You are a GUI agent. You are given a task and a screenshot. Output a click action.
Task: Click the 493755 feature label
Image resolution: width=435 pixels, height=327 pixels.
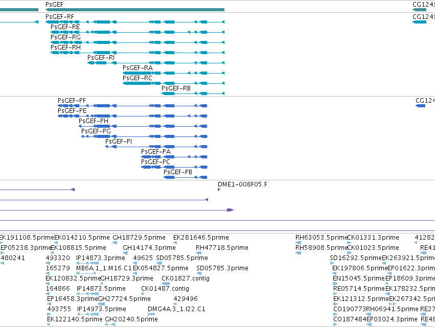click(59, 310)
